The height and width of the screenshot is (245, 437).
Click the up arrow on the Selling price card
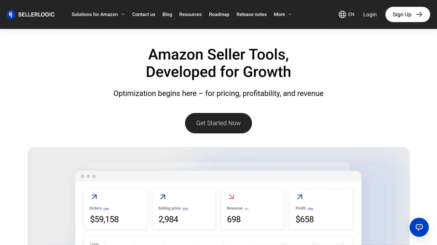point(163,197)
